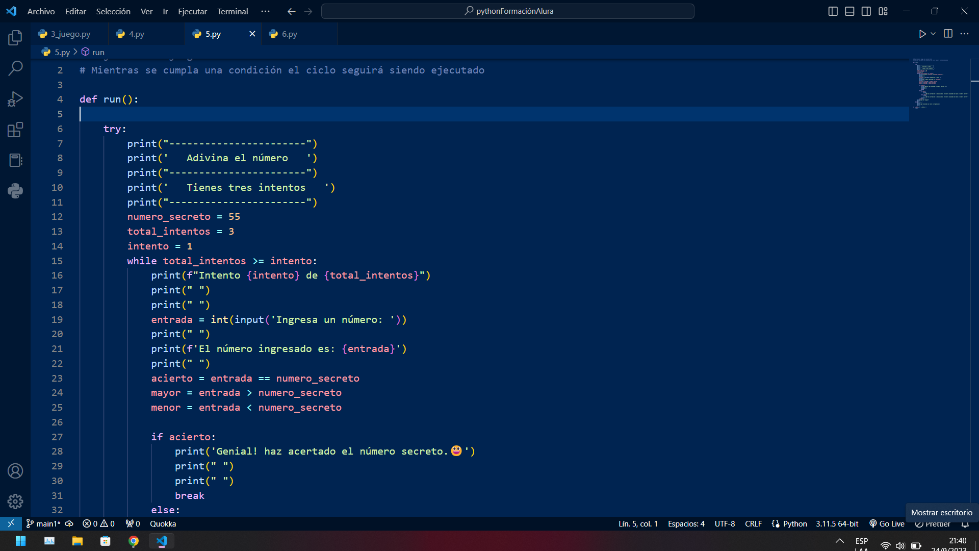979x551 pixels.
Task: Open Microsoft Store from taskbar
Action: (106, 541)
